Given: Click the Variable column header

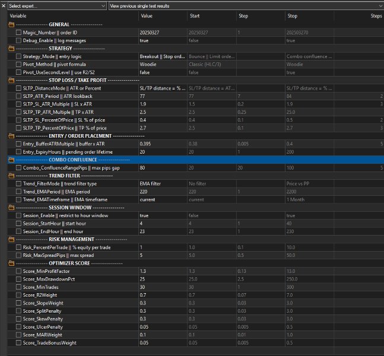Looking at the screenshot, I should pos(73,16).
